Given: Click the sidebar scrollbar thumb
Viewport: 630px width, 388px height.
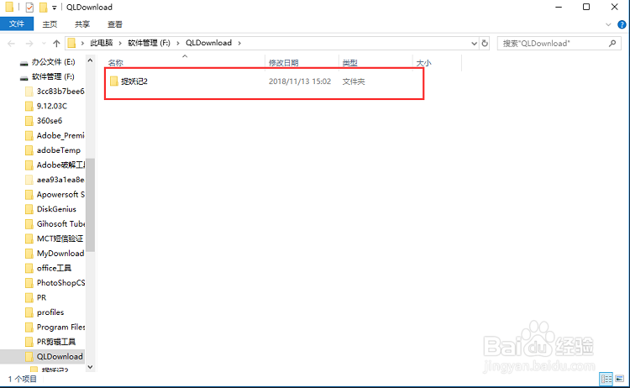Looking at the screenshot, I should click(91, 205).
